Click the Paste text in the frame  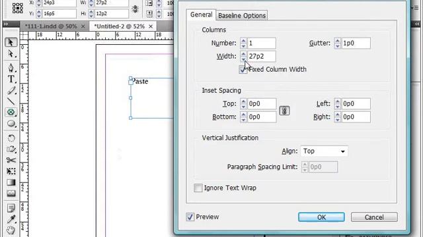140,82
